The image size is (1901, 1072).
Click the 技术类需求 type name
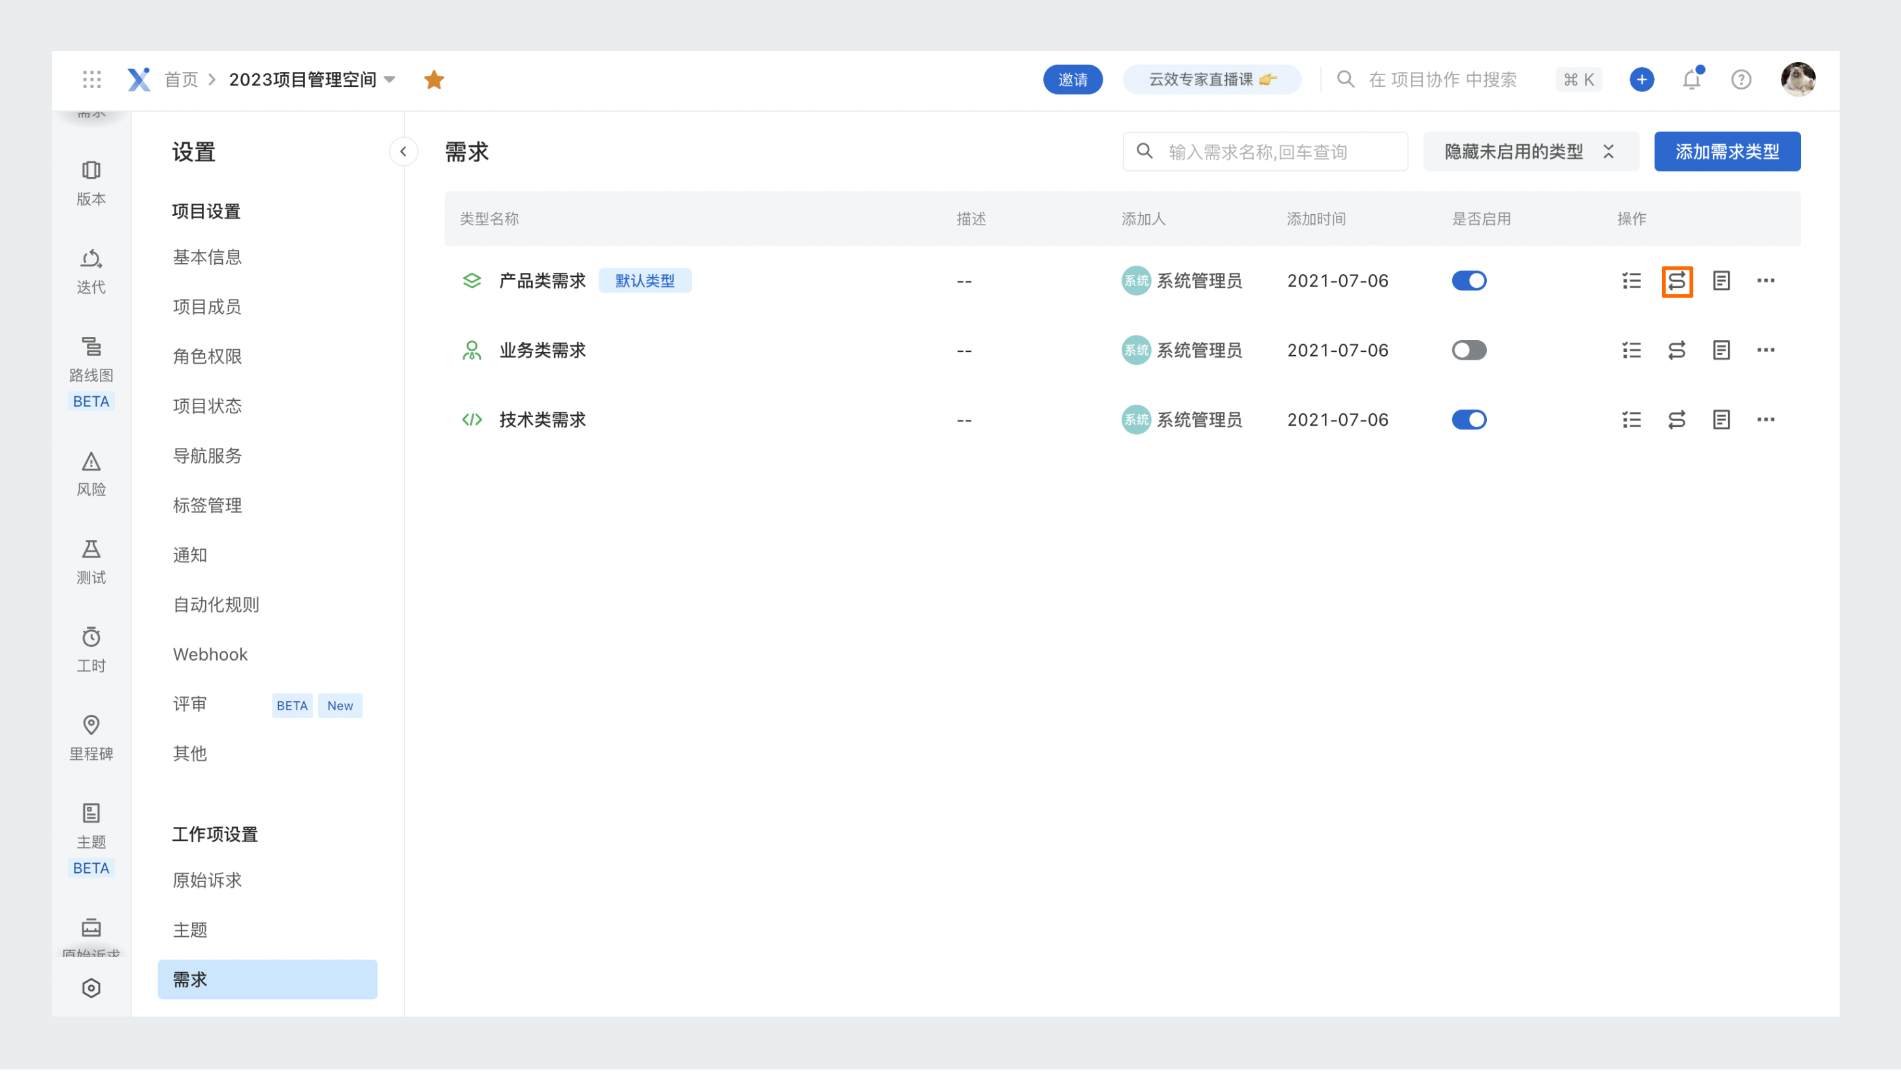click(x=542, y=420)
